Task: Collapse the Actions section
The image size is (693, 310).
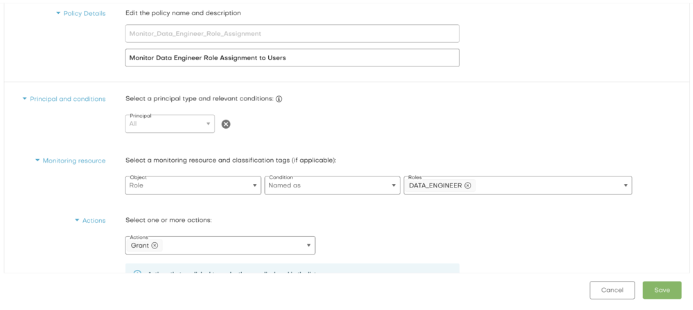Action: pyautogui.click(x=77, y=221)
